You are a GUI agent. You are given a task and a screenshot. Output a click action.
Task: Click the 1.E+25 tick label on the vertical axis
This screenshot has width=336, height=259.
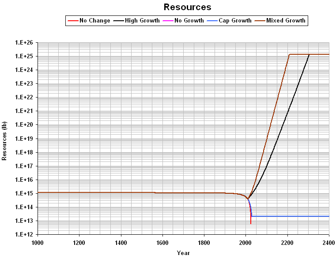25,56
